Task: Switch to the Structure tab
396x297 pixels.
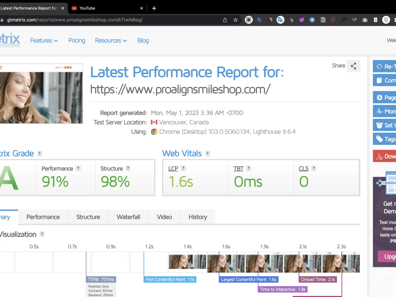Action: pos(88,217)
